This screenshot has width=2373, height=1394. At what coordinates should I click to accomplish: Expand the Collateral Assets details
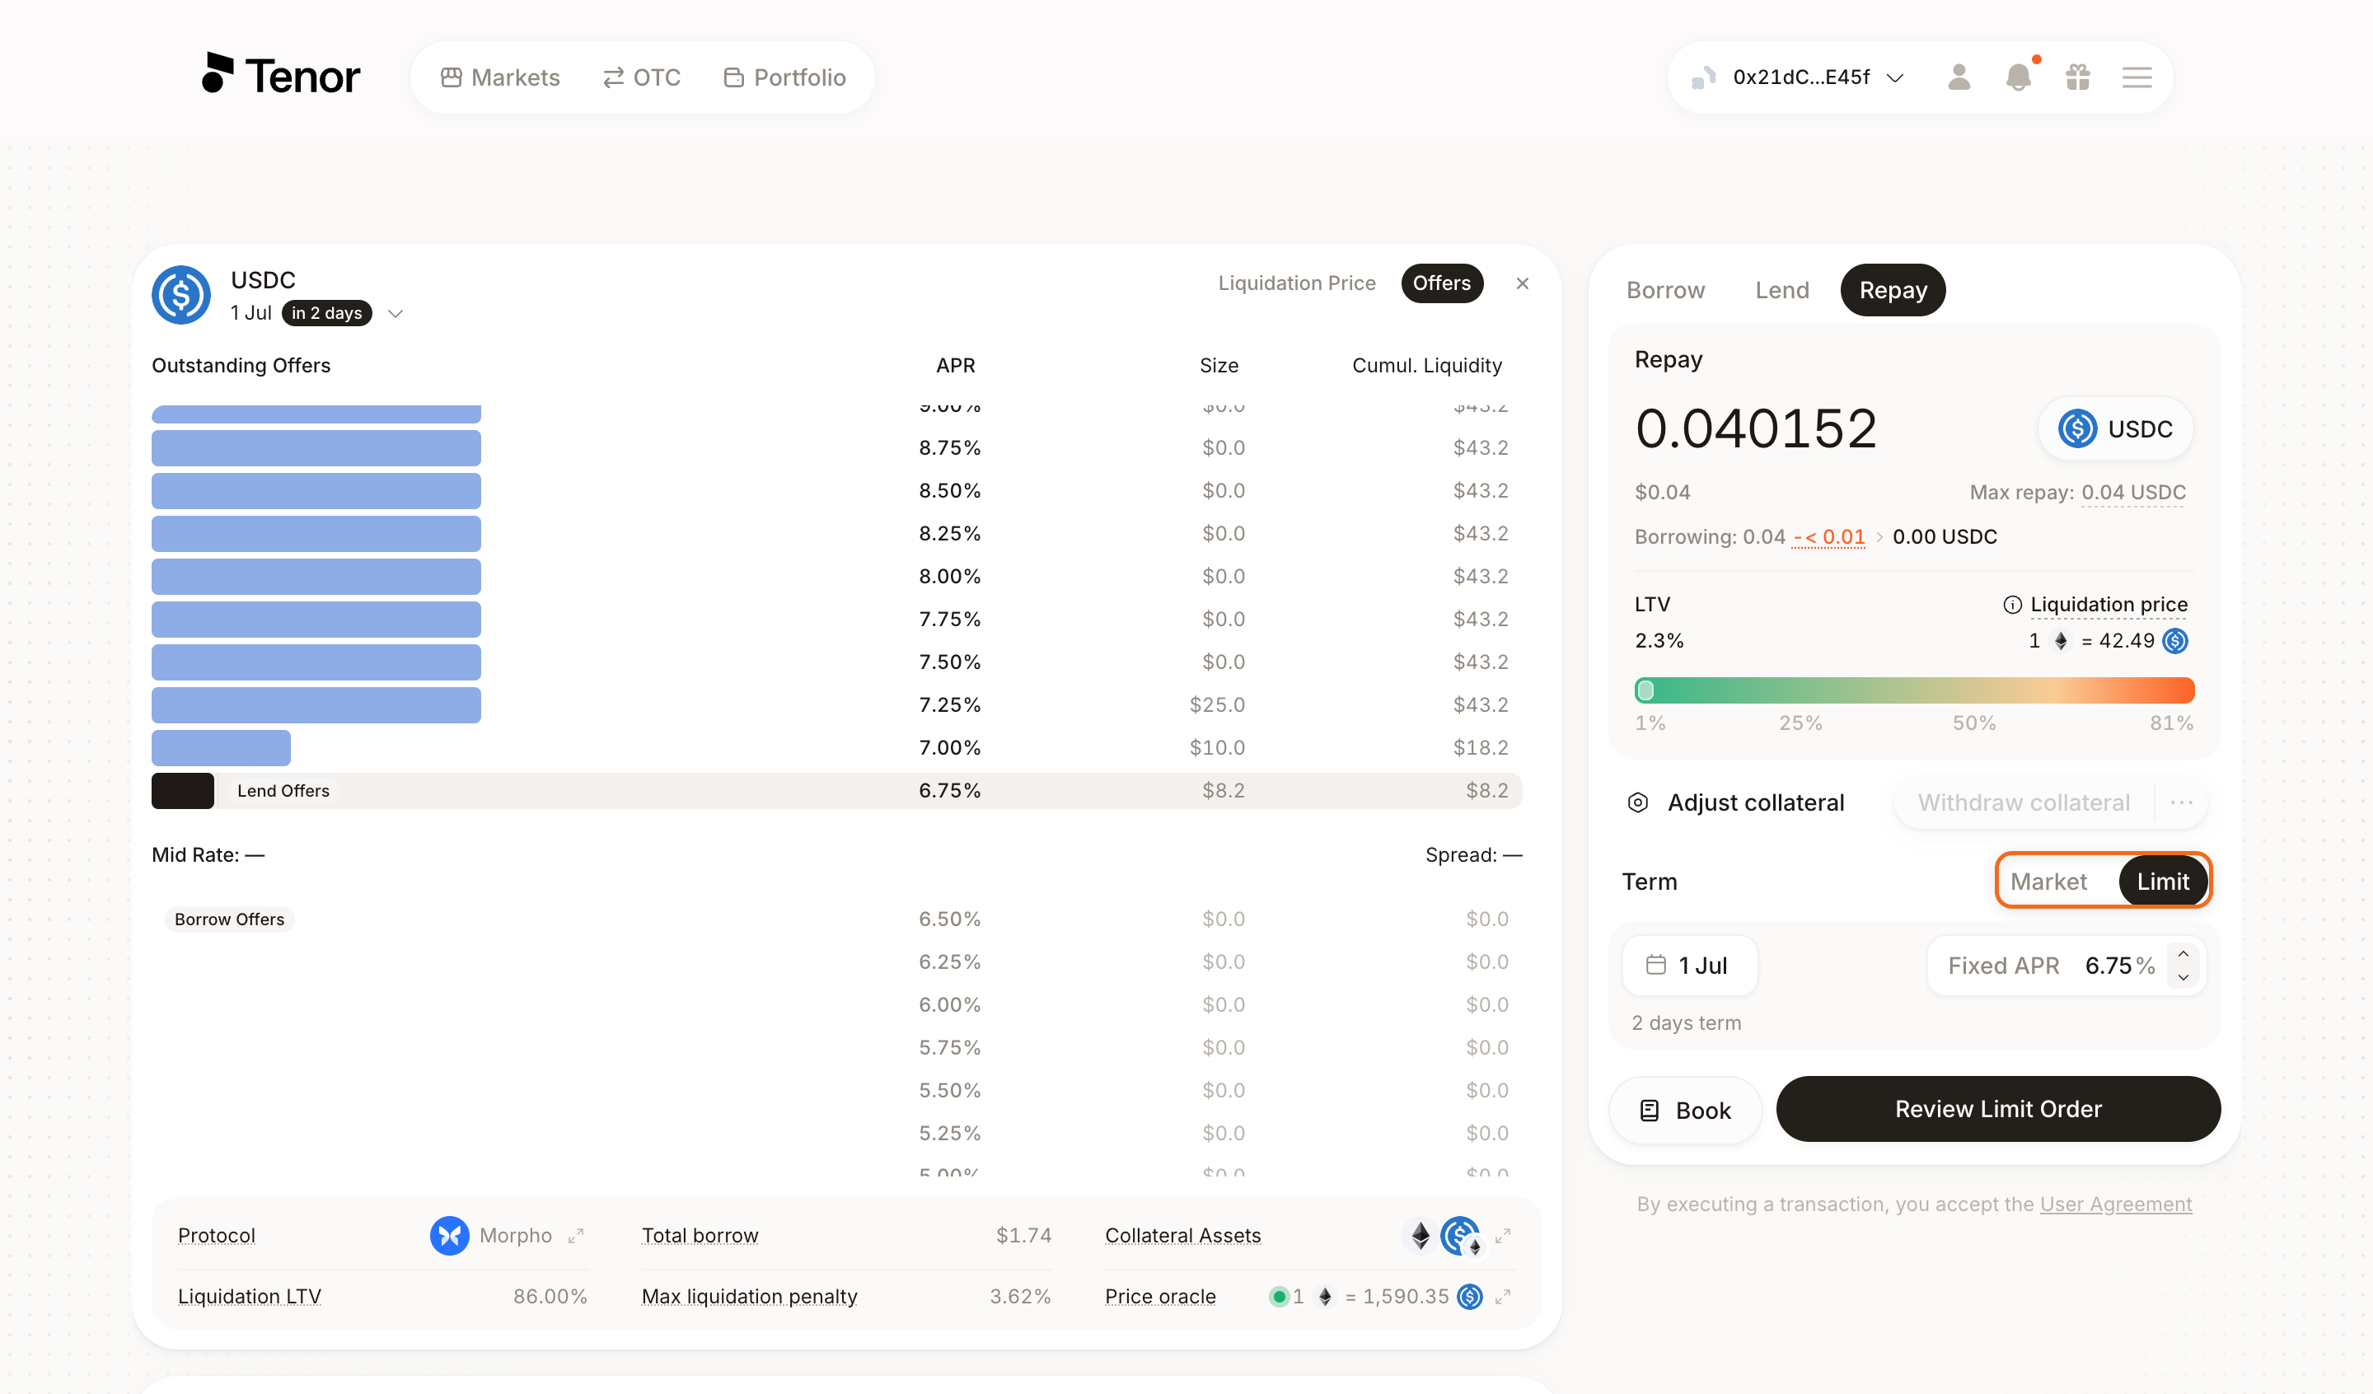point(1503,1235)
